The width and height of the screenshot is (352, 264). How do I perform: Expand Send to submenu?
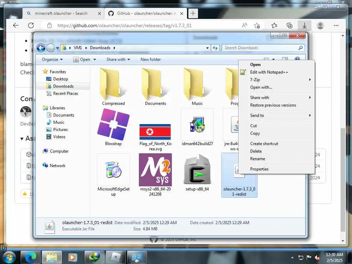277,115
